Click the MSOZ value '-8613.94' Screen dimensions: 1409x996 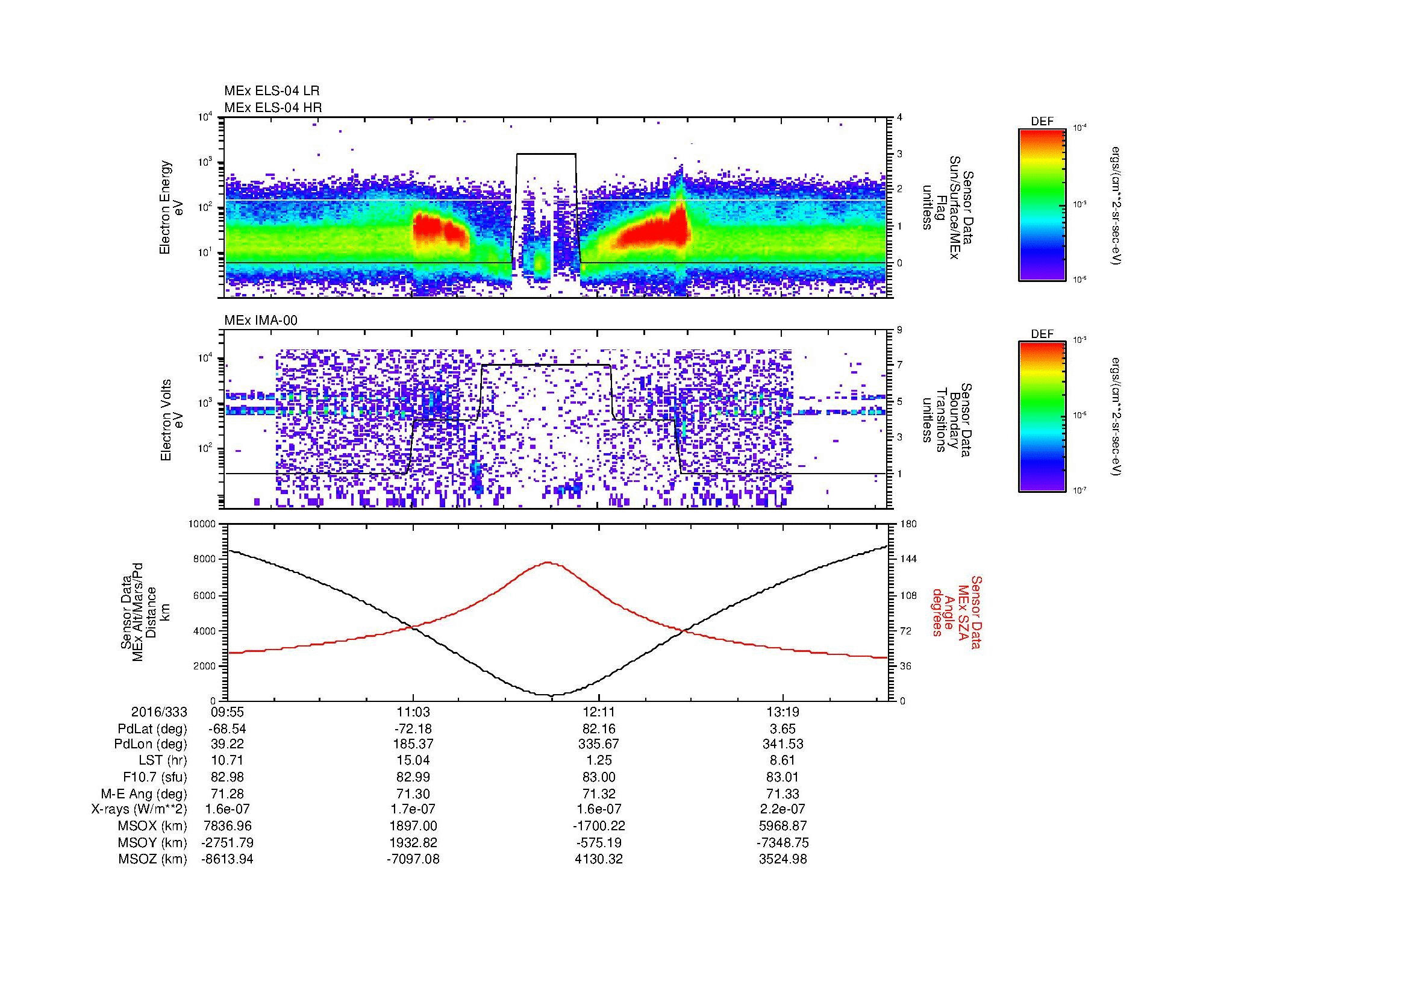pyautogui.click(x=228, y=859)
